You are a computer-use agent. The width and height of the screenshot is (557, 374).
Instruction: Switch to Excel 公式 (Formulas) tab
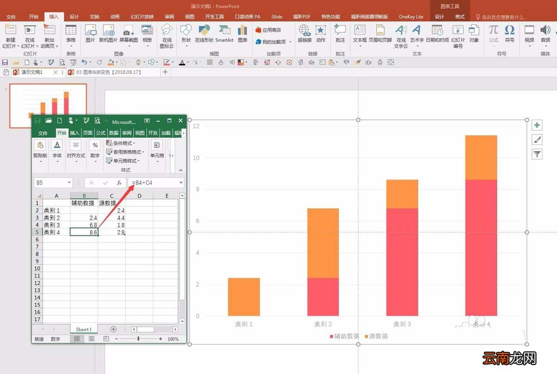coord(100,133)
